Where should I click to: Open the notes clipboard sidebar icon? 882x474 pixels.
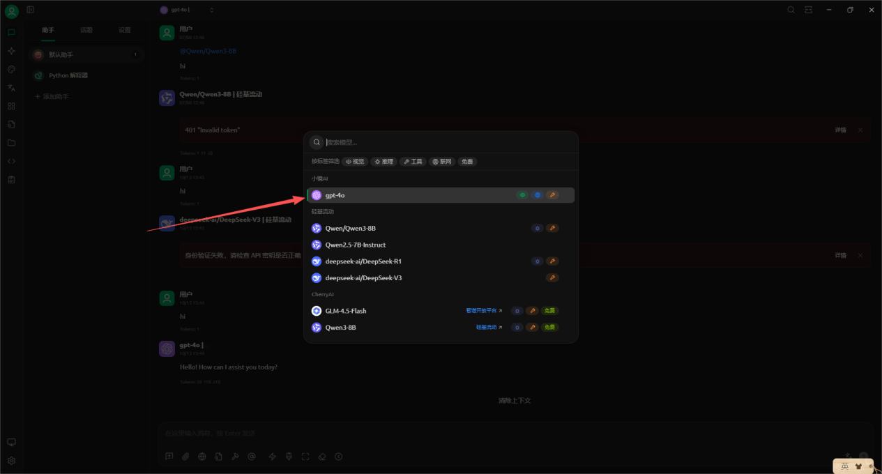[x=11, y=179]
